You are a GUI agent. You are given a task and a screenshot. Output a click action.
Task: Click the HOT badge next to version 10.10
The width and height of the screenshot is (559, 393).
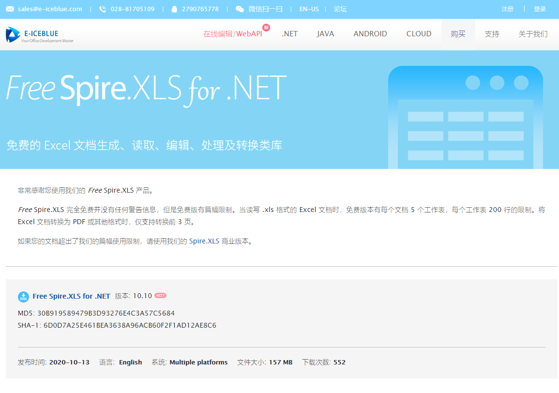point(160,295)
